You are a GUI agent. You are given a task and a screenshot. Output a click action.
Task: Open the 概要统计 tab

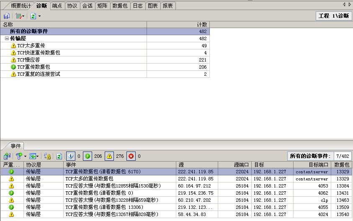tap(21, 6)
